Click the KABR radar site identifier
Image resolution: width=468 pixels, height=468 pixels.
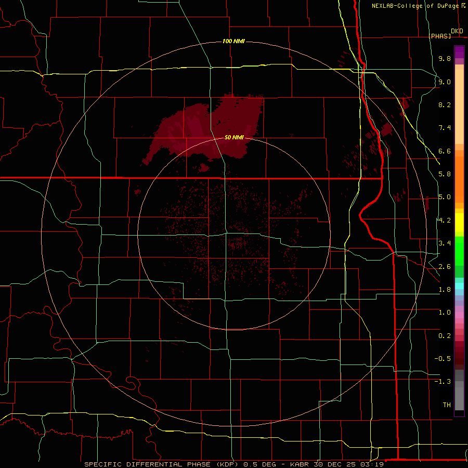coord(300,464)
